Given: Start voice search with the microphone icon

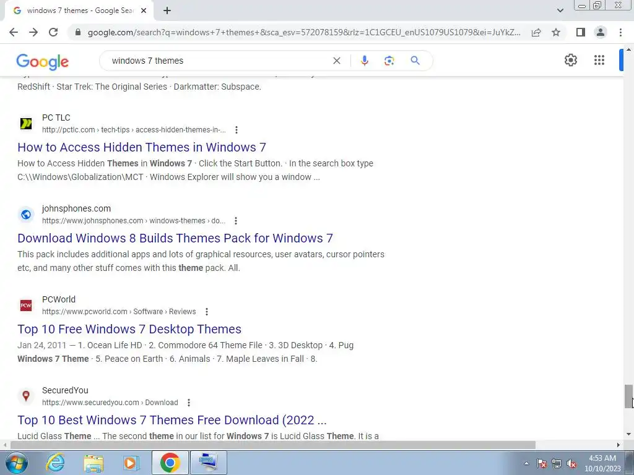Looking at the screenshot, I should point(364,61).
